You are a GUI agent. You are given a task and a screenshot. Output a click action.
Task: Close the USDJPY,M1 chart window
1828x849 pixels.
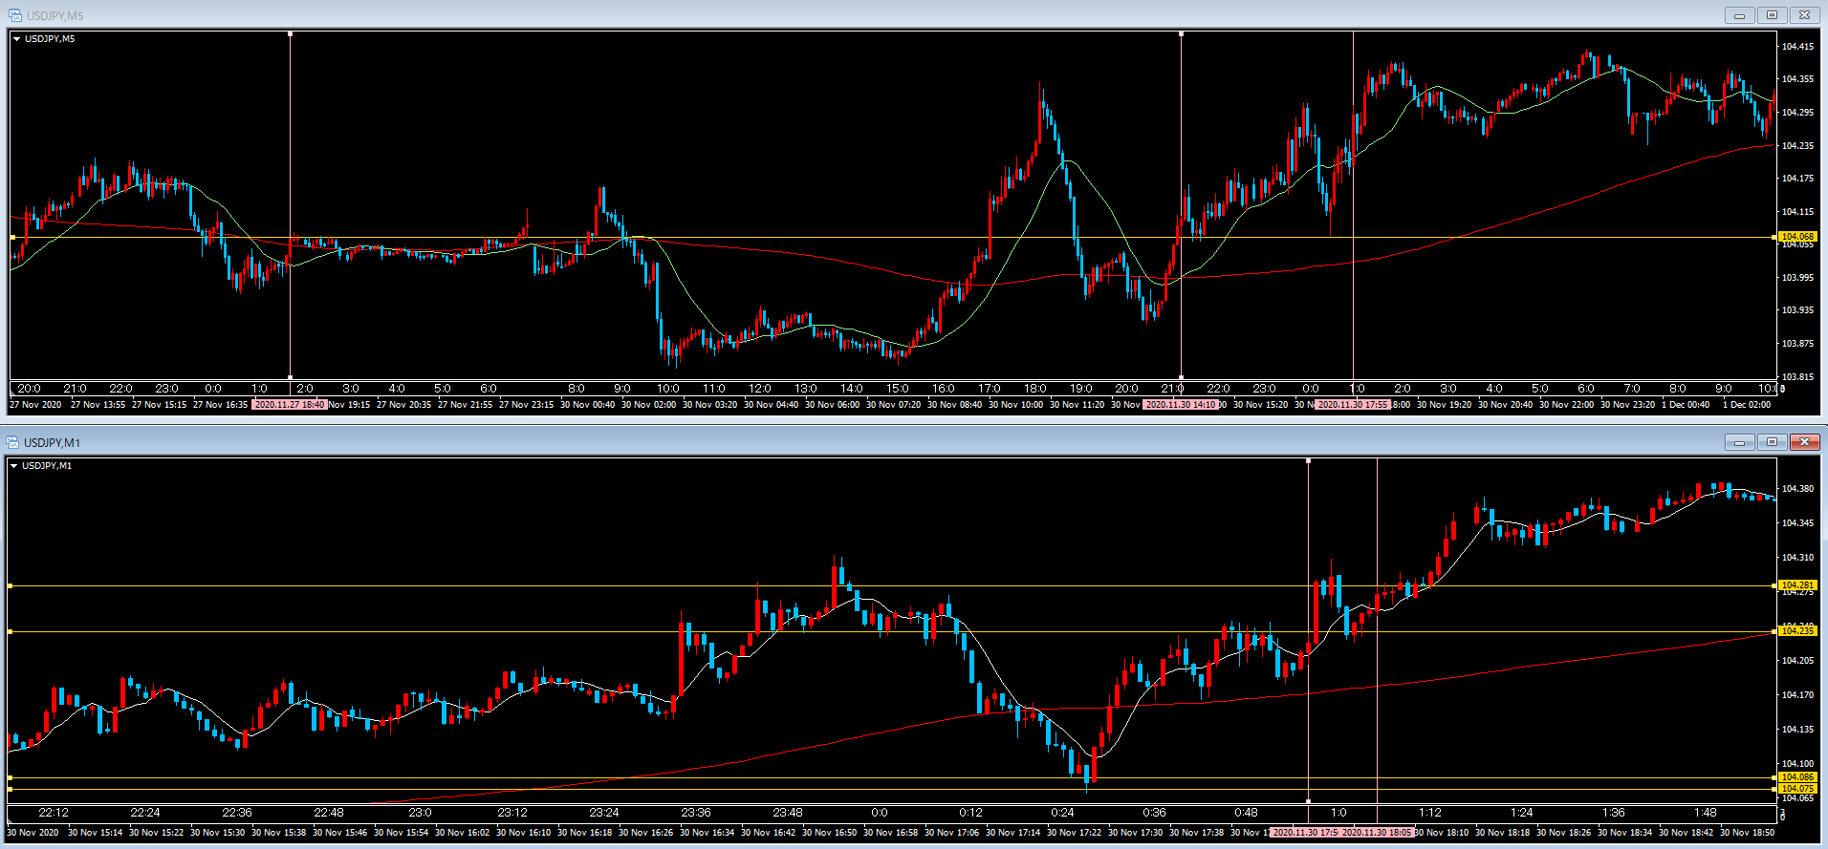click(x=1804, y=442)
